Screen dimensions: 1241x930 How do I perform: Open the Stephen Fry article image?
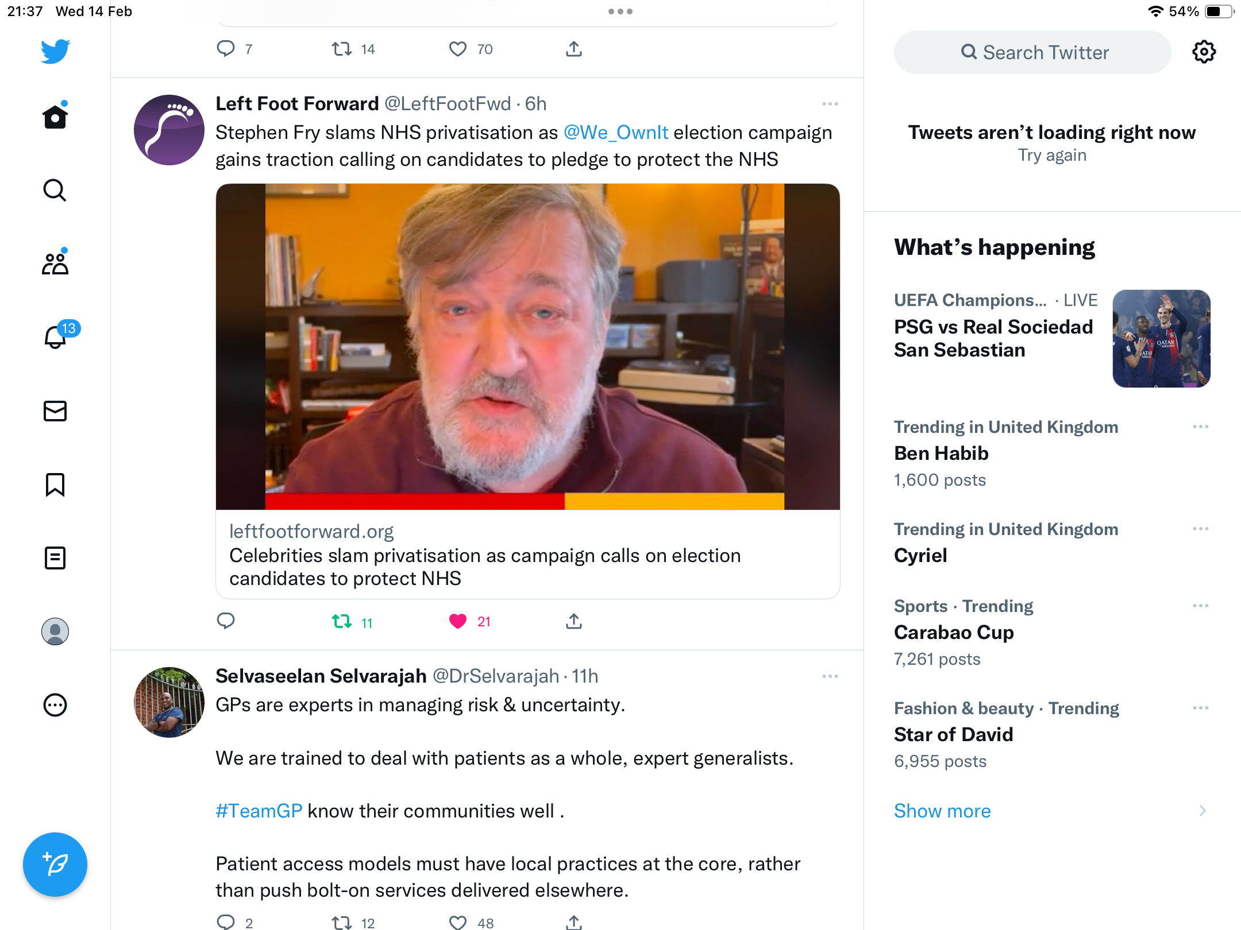[x=528, y=347]
